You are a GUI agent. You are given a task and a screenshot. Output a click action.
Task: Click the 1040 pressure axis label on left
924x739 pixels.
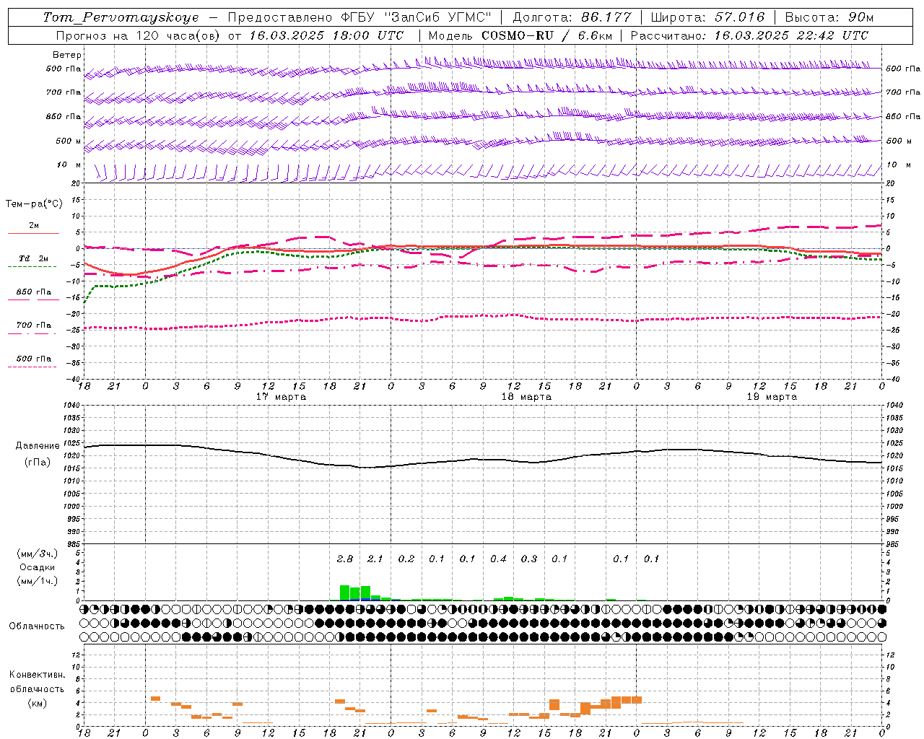(x=71, y=406)
